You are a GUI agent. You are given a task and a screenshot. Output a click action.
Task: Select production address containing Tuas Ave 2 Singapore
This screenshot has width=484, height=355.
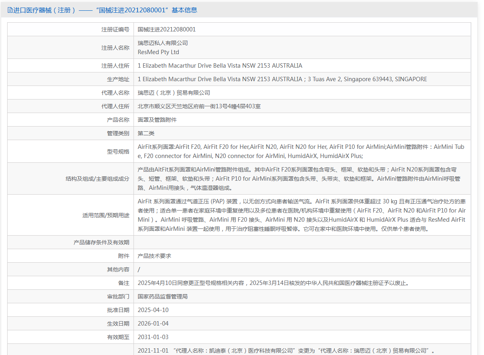282,79
